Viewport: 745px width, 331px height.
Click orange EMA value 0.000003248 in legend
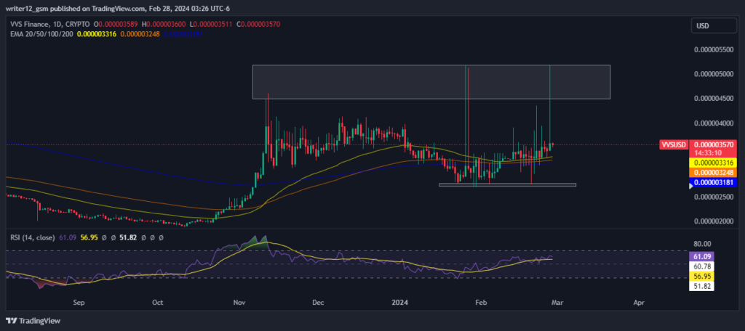[140, 34]
